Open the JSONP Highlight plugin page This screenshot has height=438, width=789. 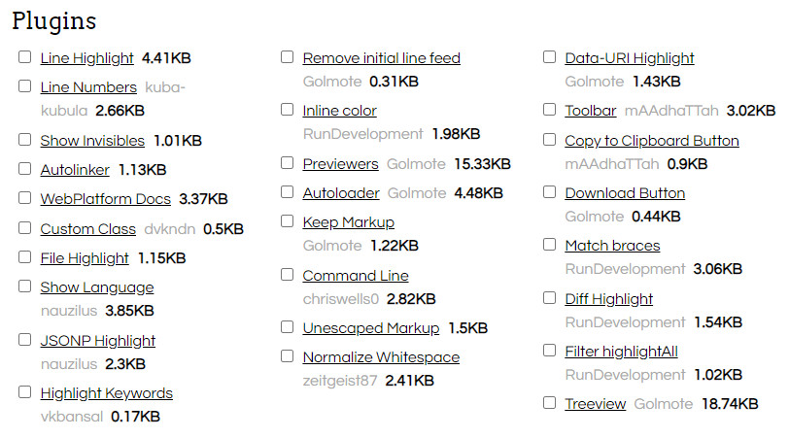pyautogui.click(x=97, y=341)
